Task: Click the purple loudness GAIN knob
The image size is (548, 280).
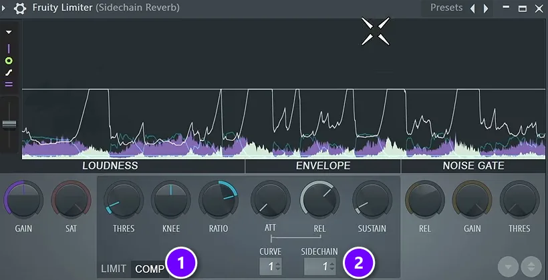Action: click(23, 200)
